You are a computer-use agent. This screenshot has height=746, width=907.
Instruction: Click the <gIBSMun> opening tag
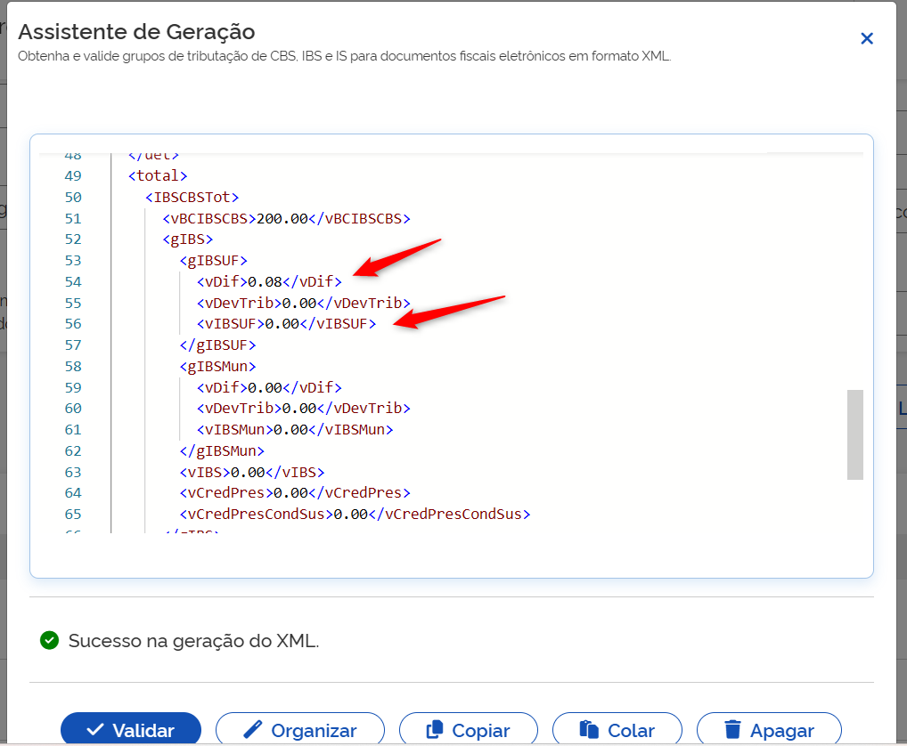[x=217, y=367]
